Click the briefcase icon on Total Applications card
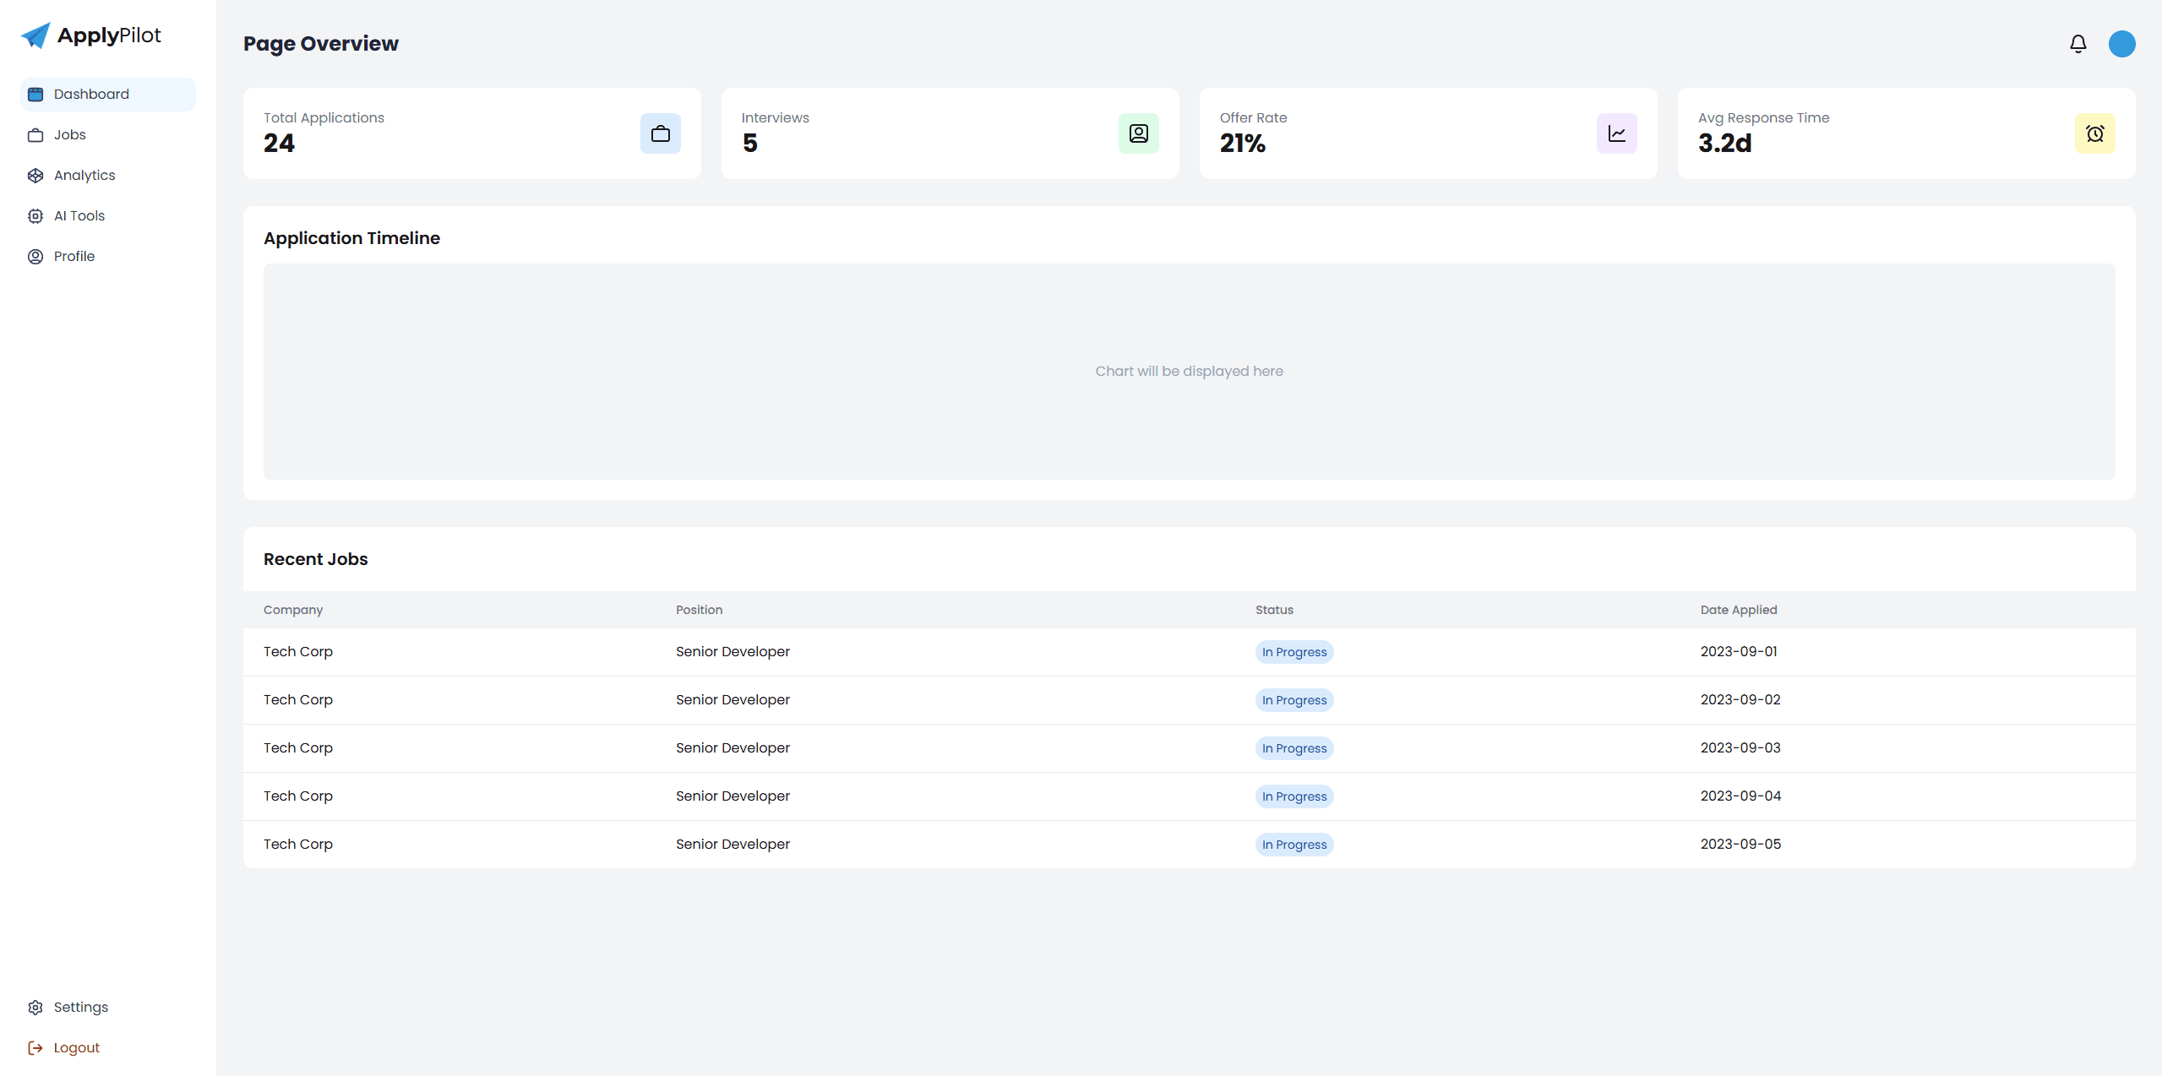 point(660,133)
